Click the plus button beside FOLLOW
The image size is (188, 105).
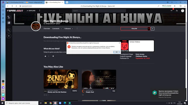152,29
